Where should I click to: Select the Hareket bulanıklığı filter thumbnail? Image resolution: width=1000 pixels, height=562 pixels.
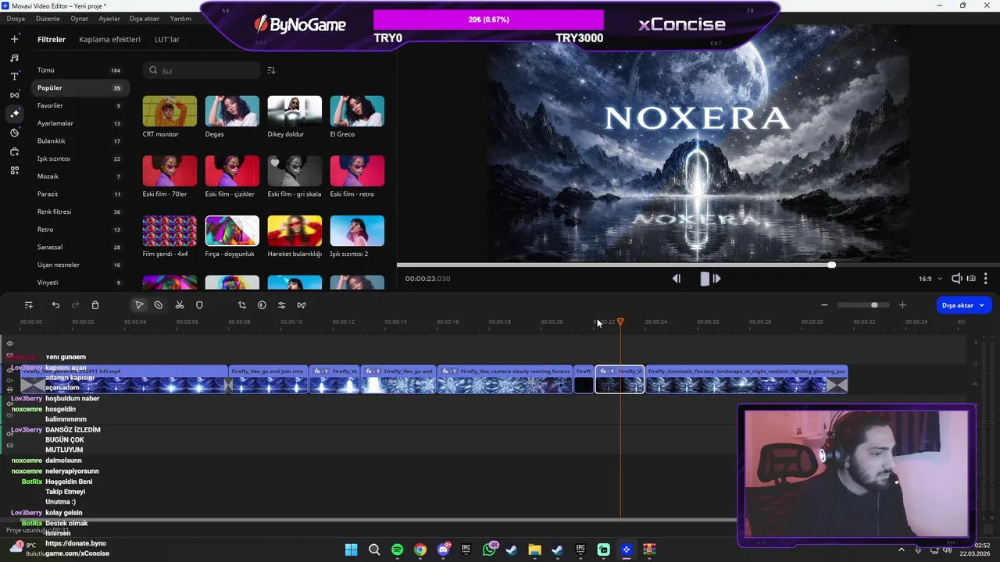295,231
